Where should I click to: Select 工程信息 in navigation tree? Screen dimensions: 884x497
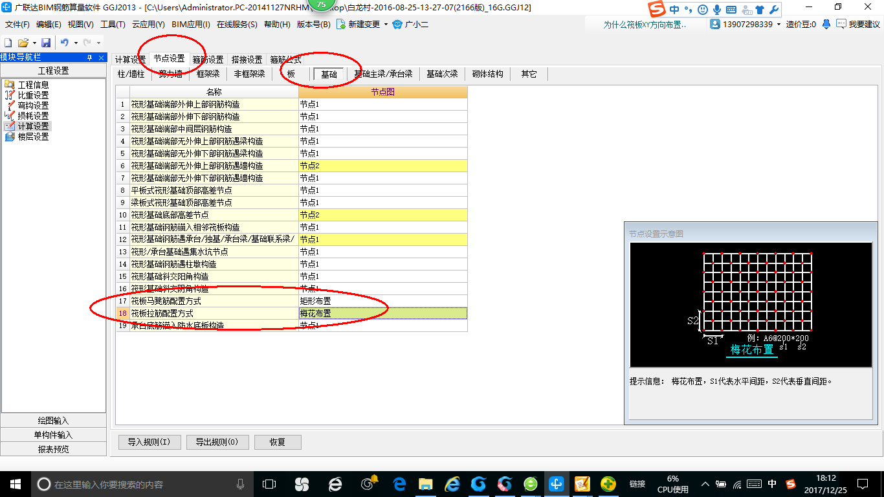click(33, 85)
